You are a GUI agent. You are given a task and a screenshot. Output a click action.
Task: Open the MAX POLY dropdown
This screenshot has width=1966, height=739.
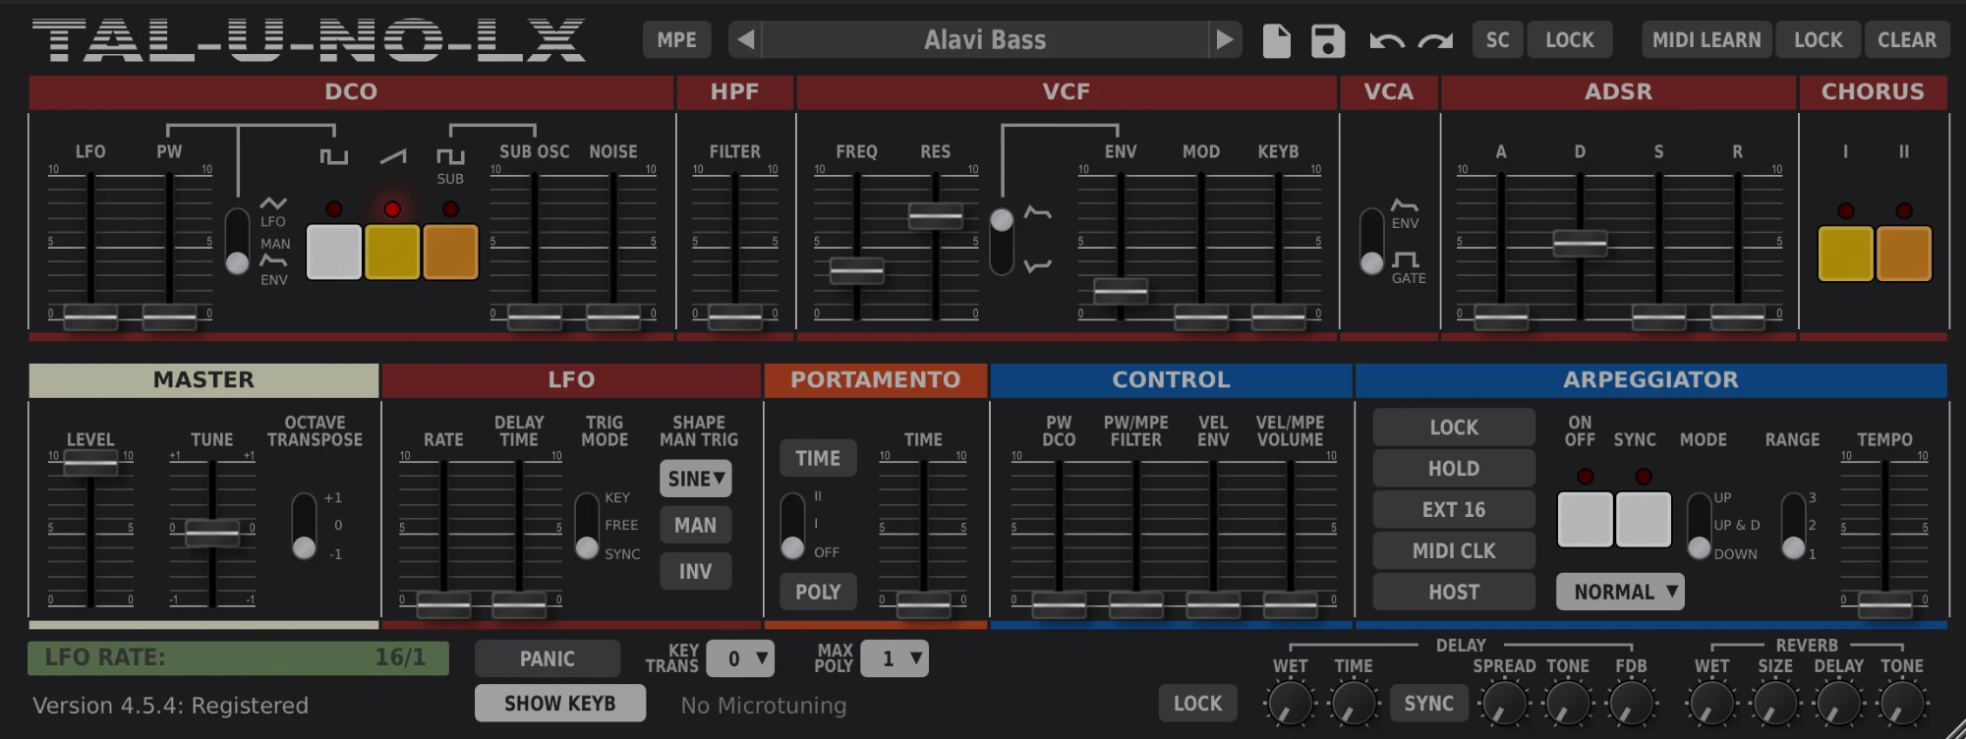pyautogui.click(x=895, y=658)
